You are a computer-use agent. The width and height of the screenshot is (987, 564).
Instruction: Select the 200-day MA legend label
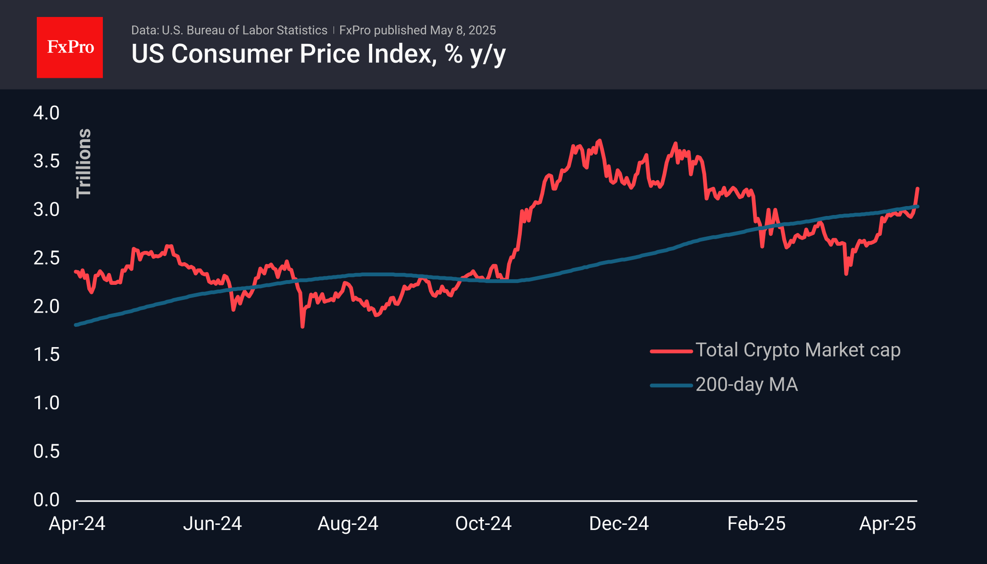coord(746,385)
